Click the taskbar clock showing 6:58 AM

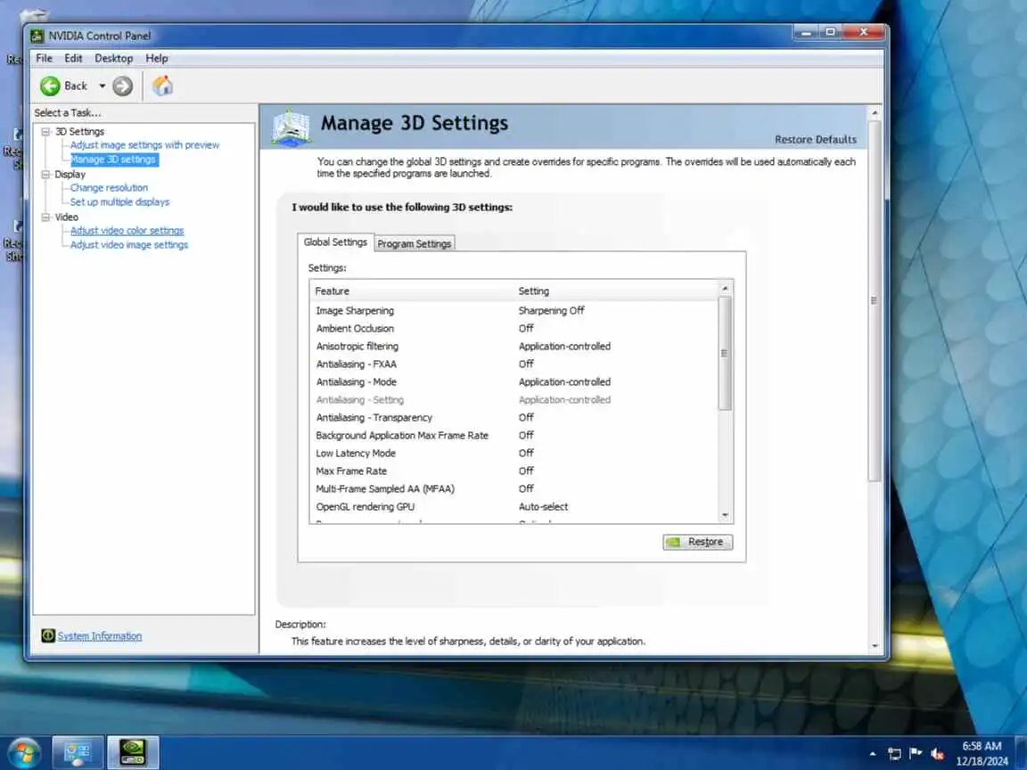coord(982,753)
